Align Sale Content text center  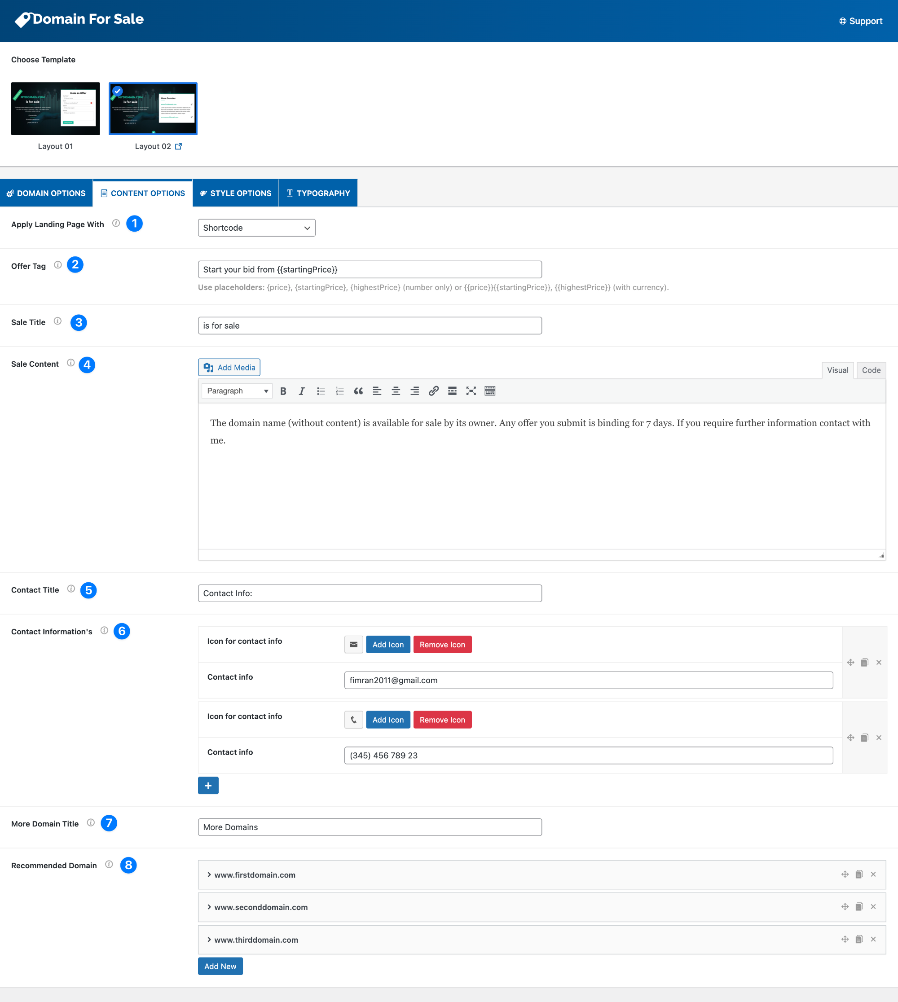click(x=396, y=391)
